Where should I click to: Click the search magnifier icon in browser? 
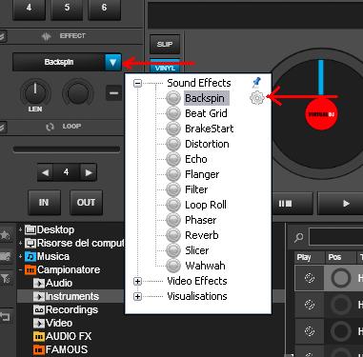[298, 237]
